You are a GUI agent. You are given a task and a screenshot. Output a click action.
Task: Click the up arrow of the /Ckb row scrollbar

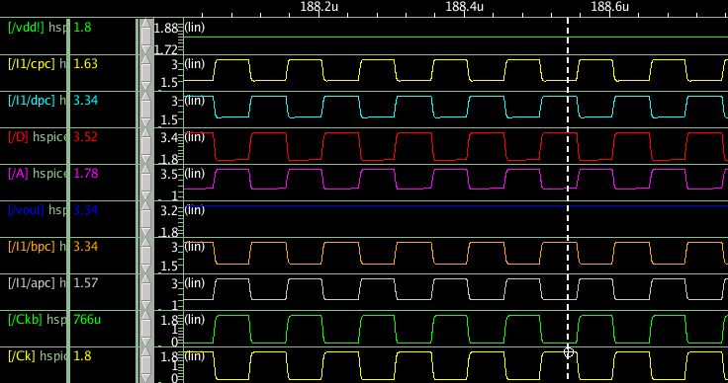pos(145,316)
